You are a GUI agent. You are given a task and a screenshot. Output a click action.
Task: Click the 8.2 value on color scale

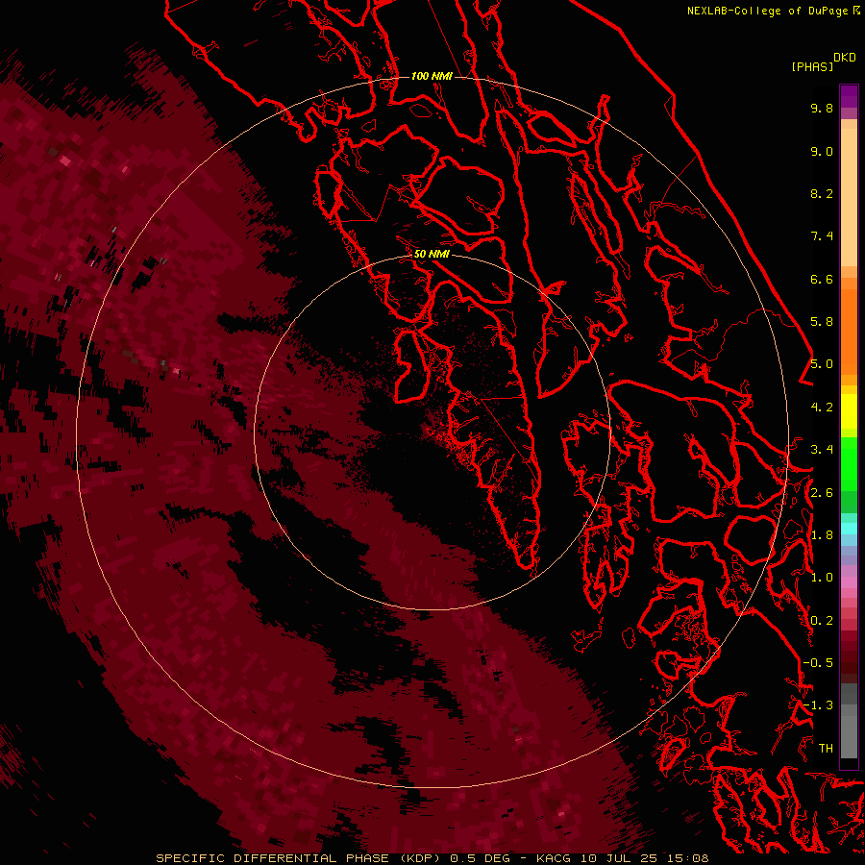pos(822,193)
